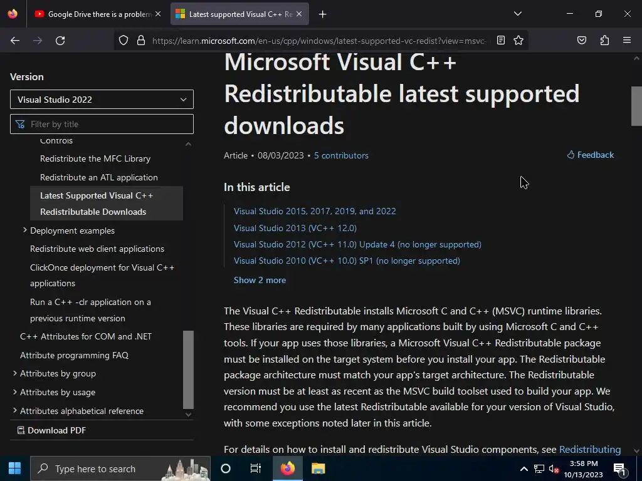Click Show 2 more
This screenshot has width=642, height=481.
pyautogui.click(x=260, y=280)
